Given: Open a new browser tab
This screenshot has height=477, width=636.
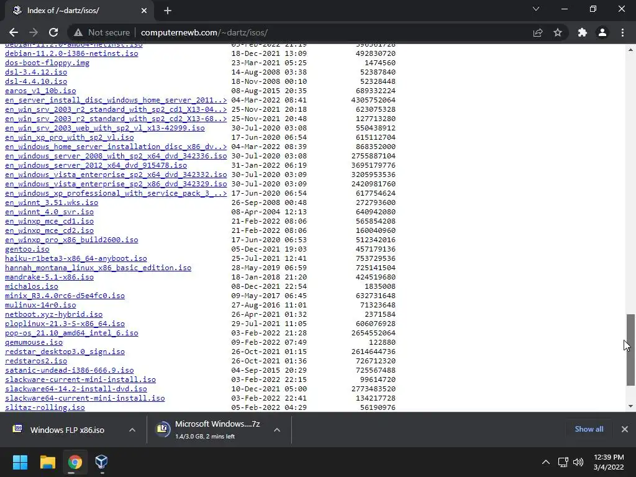Looking at the screenshot, I should tap(168, 11).
